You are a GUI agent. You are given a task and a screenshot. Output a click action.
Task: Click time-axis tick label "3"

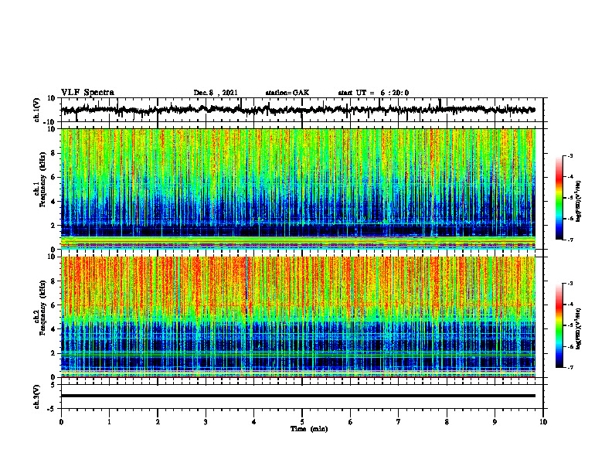pos(206,422)
